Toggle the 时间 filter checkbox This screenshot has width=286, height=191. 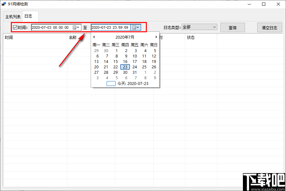[15, 27]
